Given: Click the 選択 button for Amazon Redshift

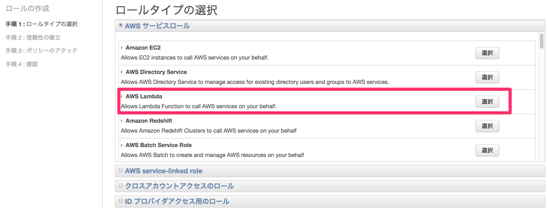Looking at the screenshot, I should click(x=487, y=126).
